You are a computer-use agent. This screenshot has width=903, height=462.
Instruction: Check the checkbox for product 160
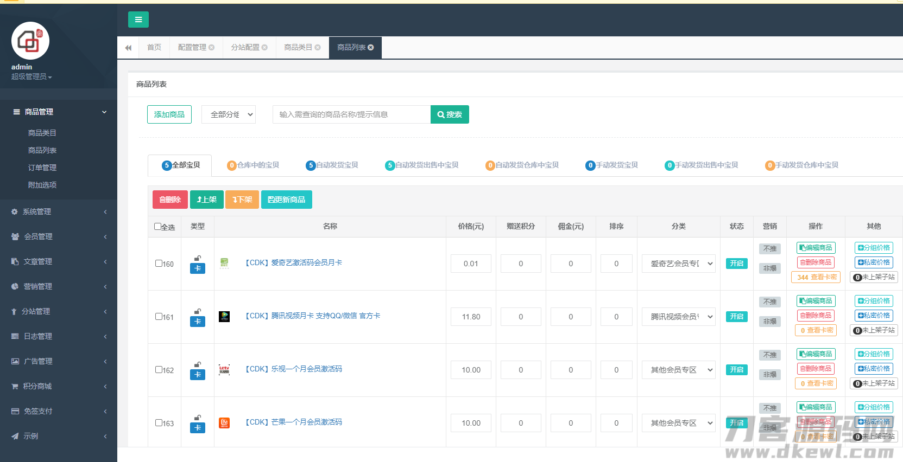pyautogui.click(x=159, y=264)
